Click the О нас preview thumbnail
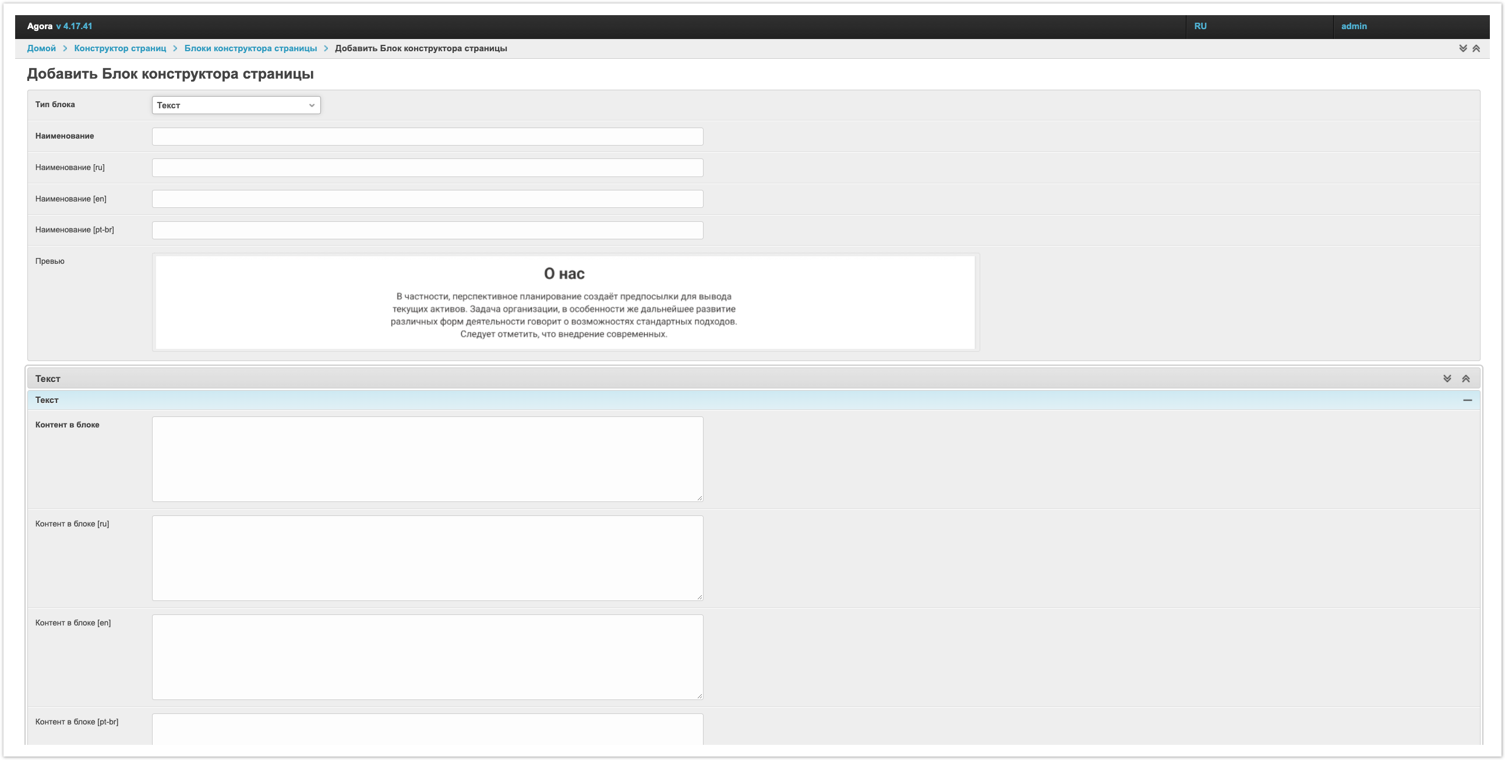This screenshot has height=760, width=1505. click(566, 303)
